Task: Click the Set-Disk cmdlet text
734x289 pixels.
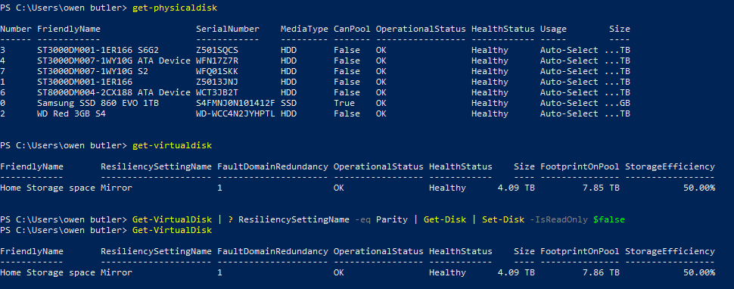Action: click(502, 219)
